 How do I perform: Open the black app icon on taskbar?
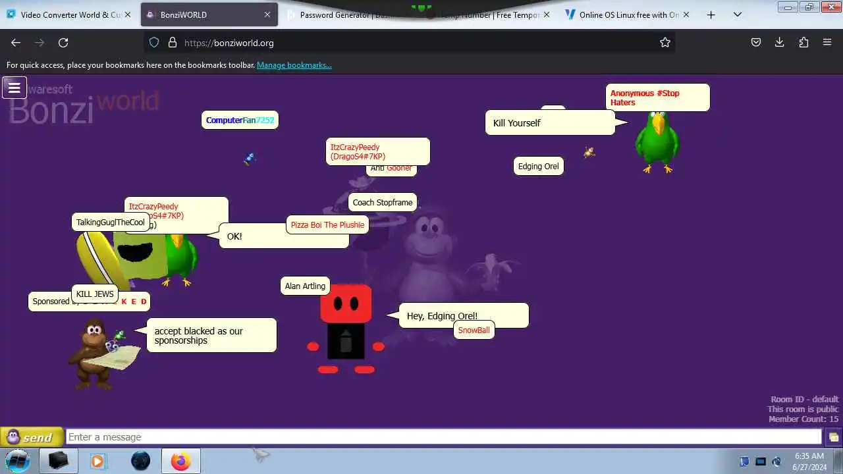pos(58,461)
